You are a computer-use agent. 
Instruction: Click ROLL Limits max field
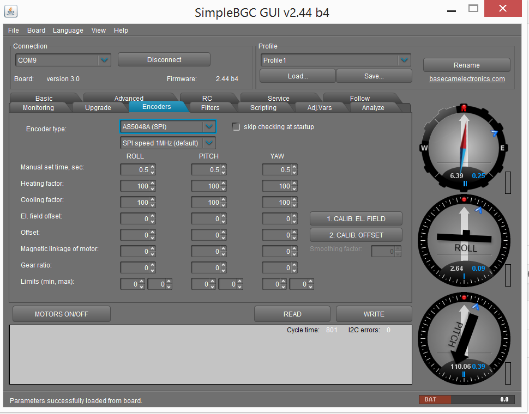[157, 284]
